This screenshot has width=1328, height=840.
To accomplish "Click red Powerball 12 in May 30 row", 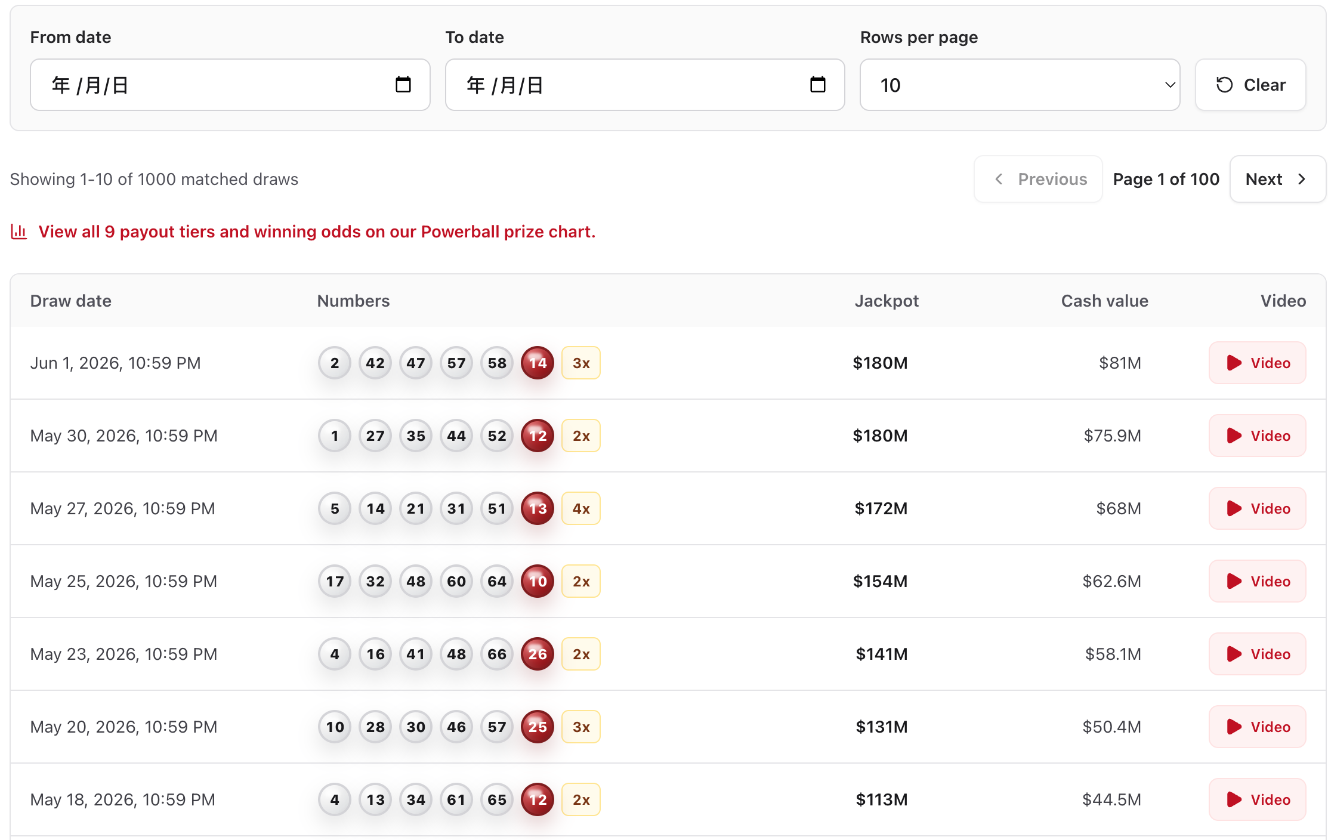I will click(x=538, y=436).
